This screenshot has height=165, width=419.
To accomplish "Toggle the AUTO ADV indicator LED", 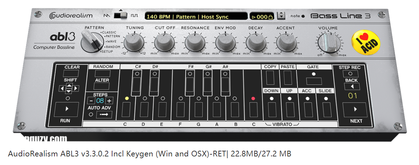I will 91,115.
